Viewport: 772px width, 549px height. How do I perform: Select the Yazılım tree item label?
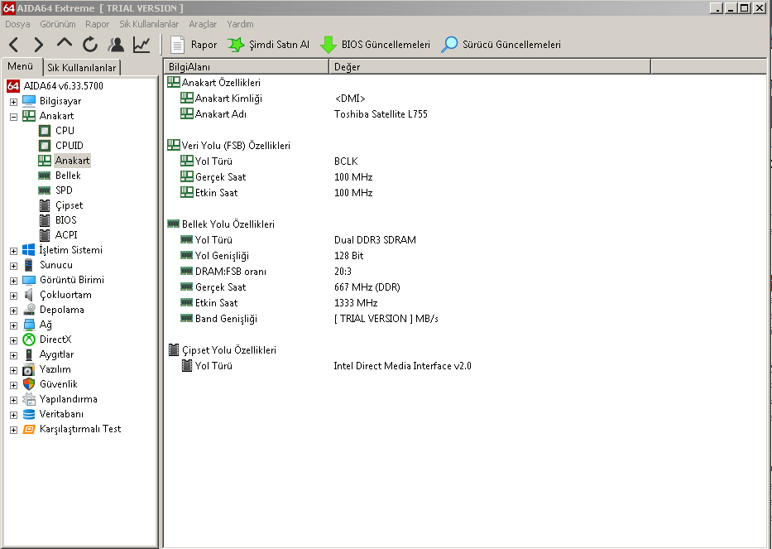click(55, 369)
